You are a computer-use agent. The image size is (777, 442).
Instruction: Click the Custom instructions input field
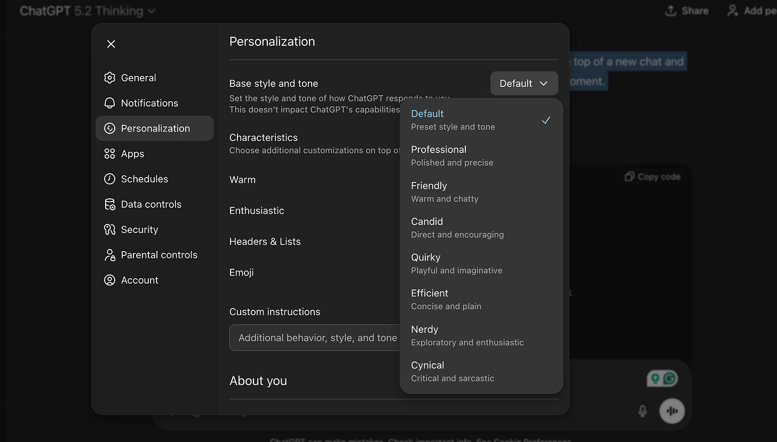[x=315, y=337]
